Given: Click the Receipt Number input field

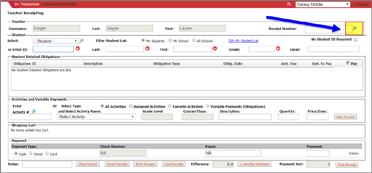Looking at the screenshot, I should coord(329,29).
